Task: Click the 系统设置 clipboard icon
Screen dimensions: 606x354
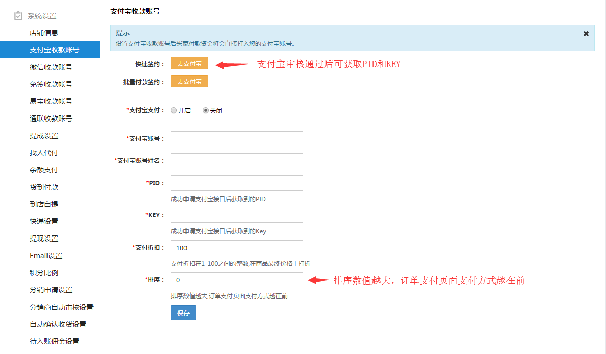Action: 18,16
